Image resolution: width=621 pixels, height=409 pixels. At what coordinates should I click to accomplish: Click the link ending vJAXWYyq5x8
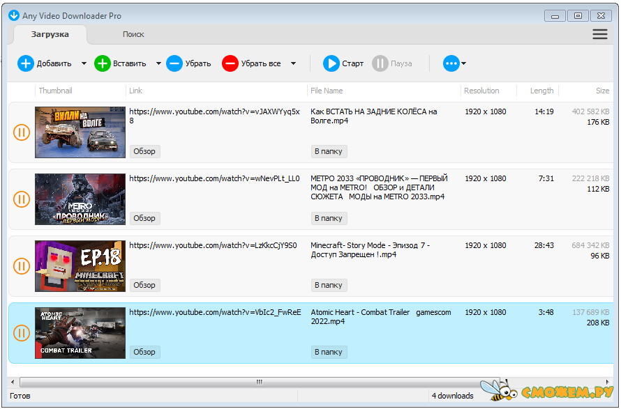click(214, 116)
